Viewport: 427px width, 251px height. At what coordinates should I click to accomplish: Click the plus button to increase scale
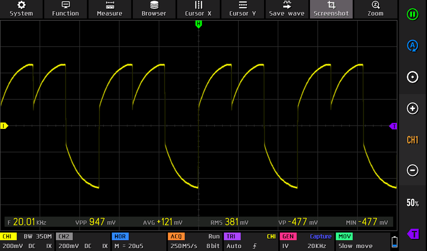click(412, 109)
